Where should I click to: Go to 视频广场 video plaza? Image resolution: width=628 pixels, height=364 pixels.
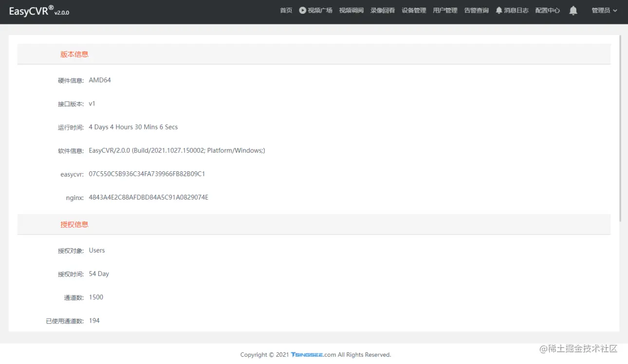click(x=315, y=10)
